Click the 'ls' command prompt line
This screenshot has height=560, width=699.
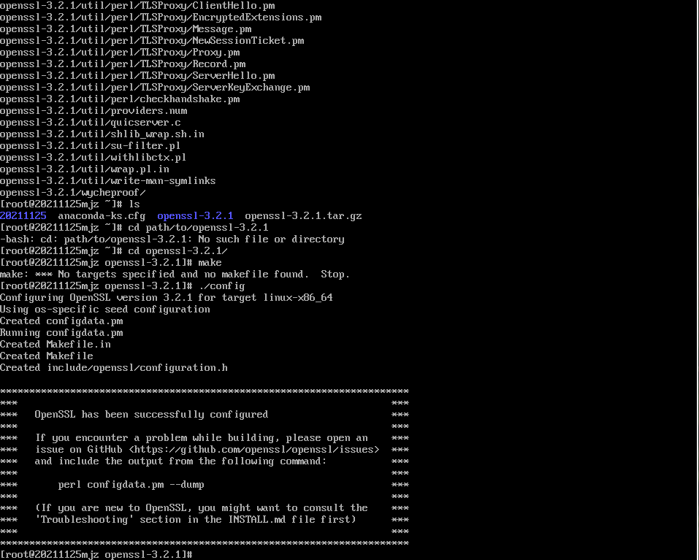point(70,204)
